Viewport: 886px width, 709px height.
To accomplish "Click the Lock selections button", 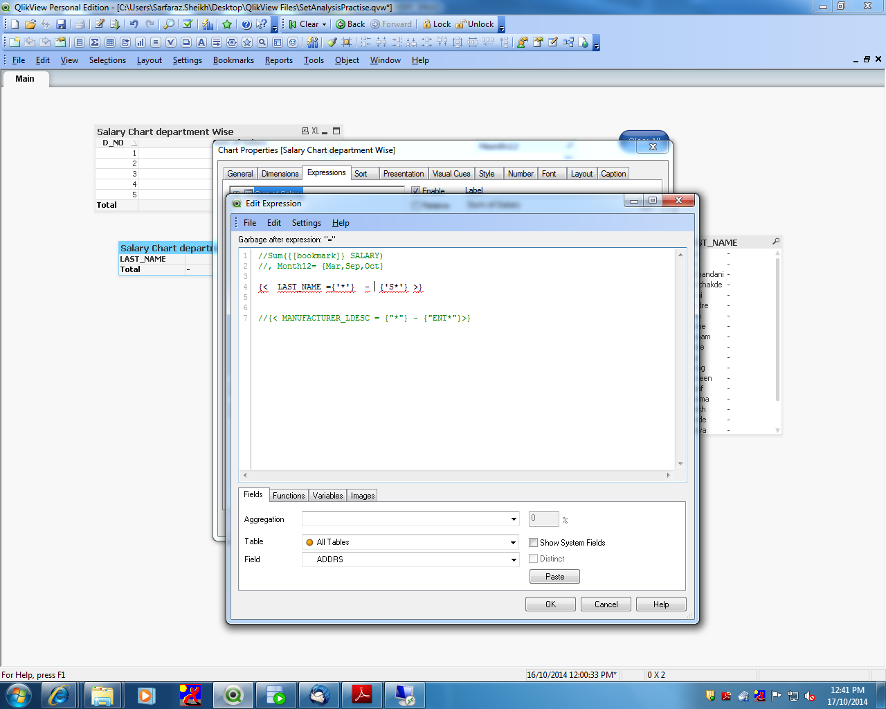I will [x=436, y=24].
